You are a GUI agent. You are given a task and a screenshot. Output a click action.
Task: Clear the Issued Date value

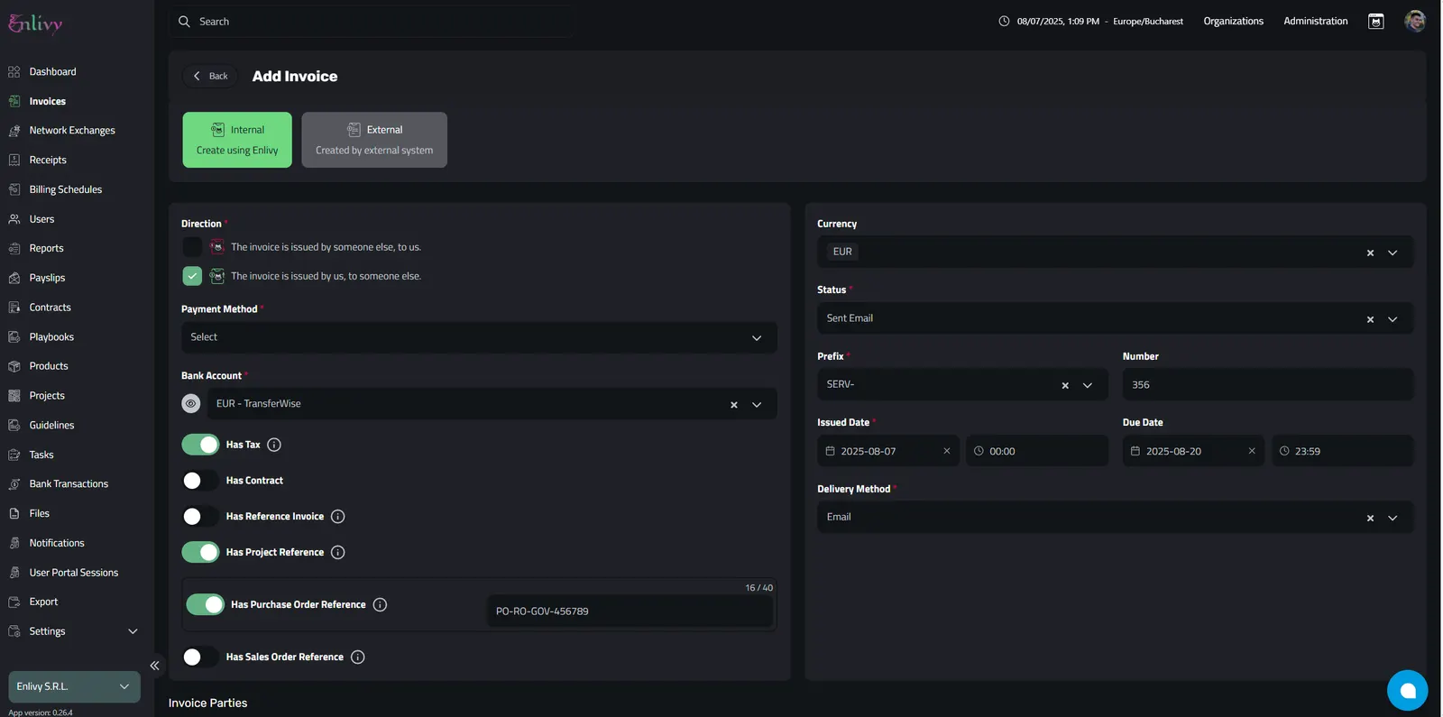pyautogui.click(x=946, y=451)
